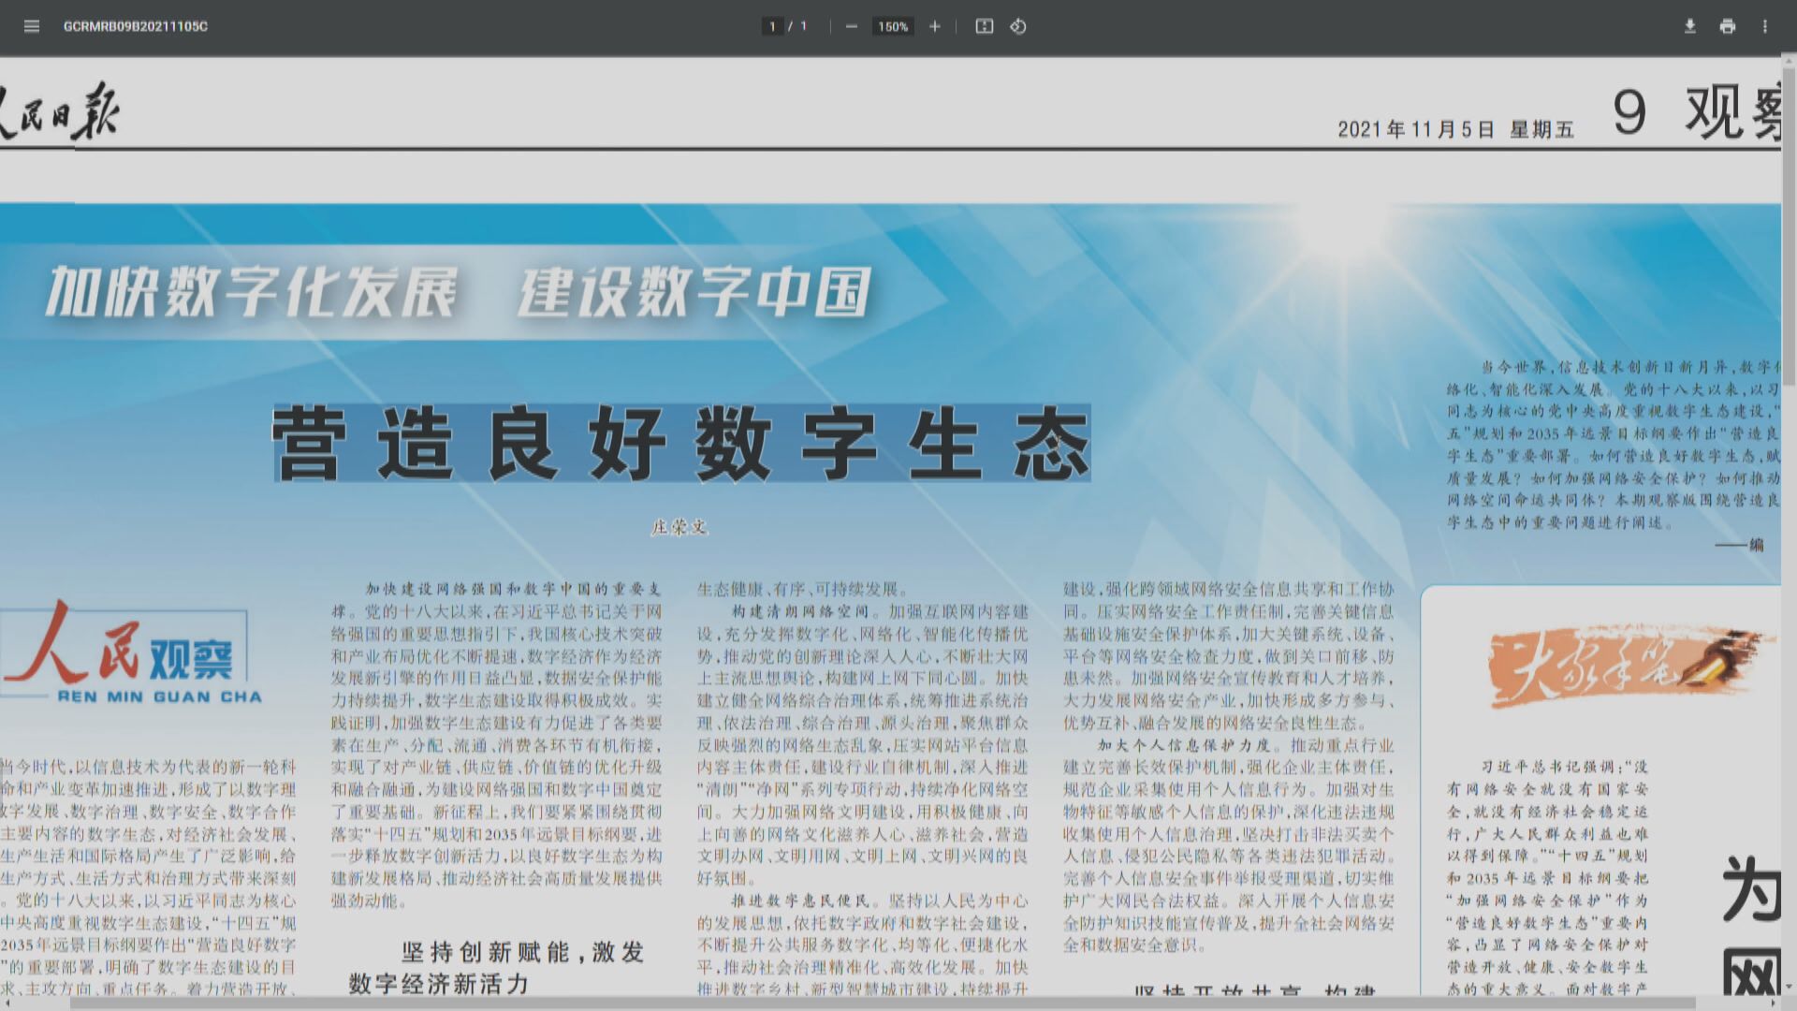The width and height of the screenshot is (1797, 1011).
Task: Zoom out of the document
Action: click(850, 26)
